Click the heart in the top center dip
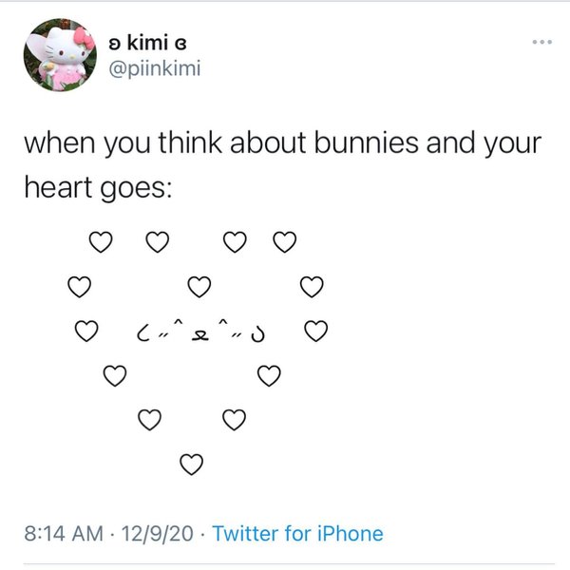This screenshot has width=570, height=570. [198, 284]
